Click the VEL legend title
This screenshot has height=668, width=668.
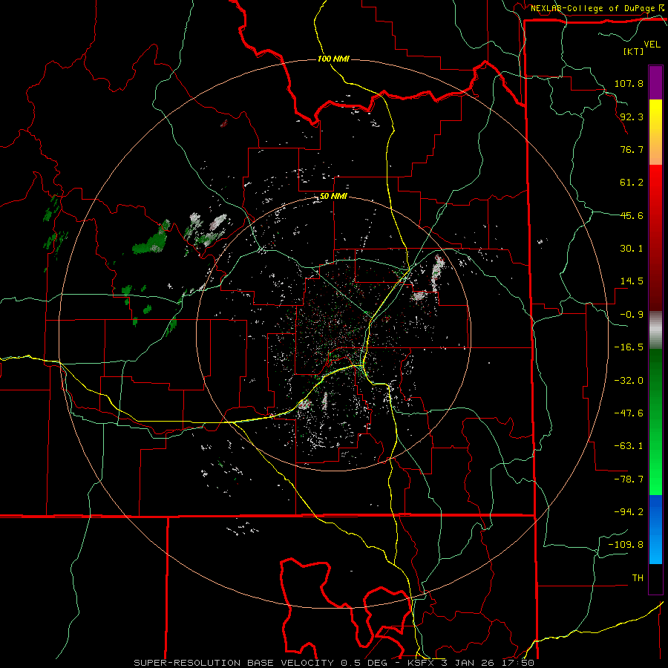coord(652,45)
